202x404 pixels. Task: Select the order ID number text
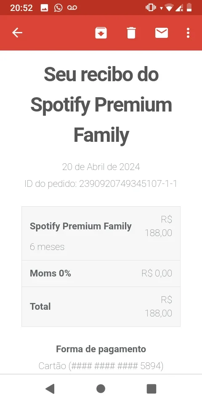pyautogui.click(x=128, y=184)
